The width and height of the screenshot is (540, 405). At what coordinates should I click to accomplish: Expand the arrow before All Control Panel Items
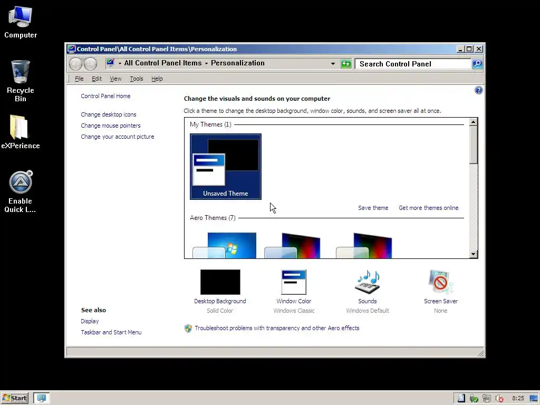[120, 63]
